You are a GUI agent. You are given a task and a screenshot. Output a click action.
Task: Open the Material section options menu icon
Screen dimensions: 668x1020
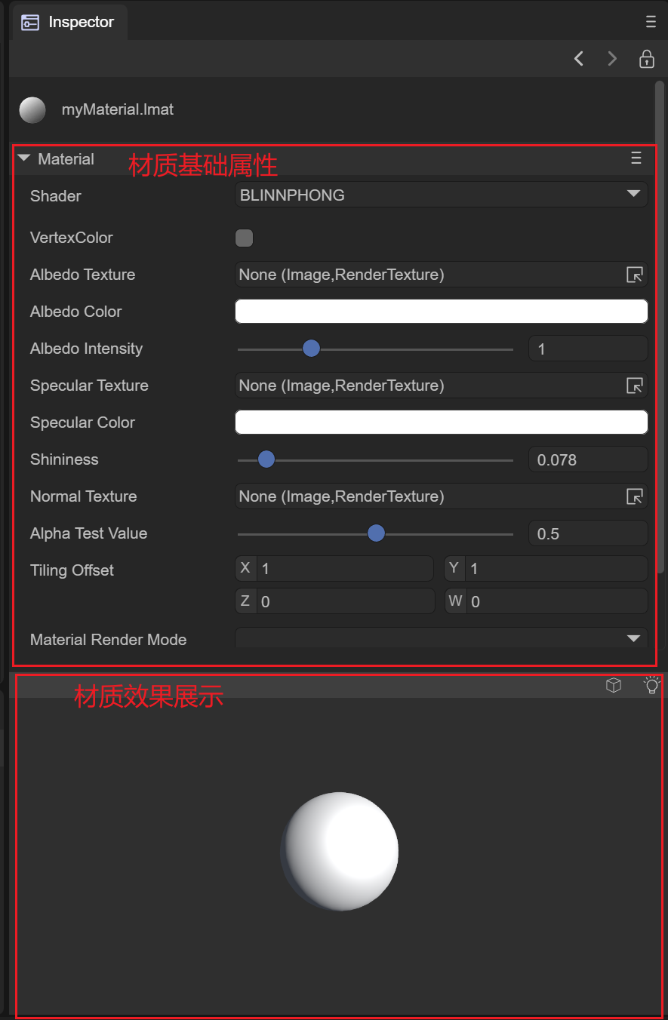tap(636, 158)
